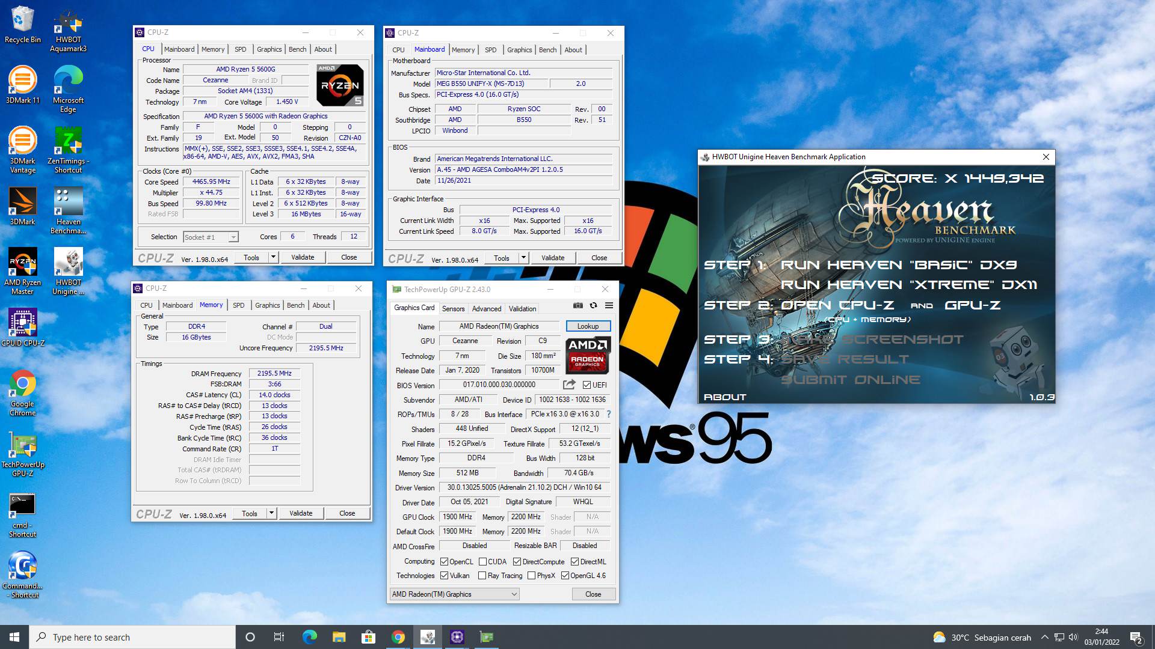
Task: Click RUN HEAVEN "BASIC" DX9
Action: coord(899,265)
